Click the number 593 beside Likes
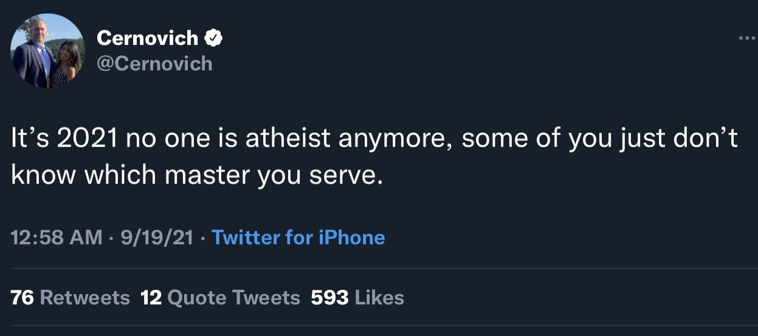The height and width of the screenshot is (336, 758). click(x=329, y=298)
